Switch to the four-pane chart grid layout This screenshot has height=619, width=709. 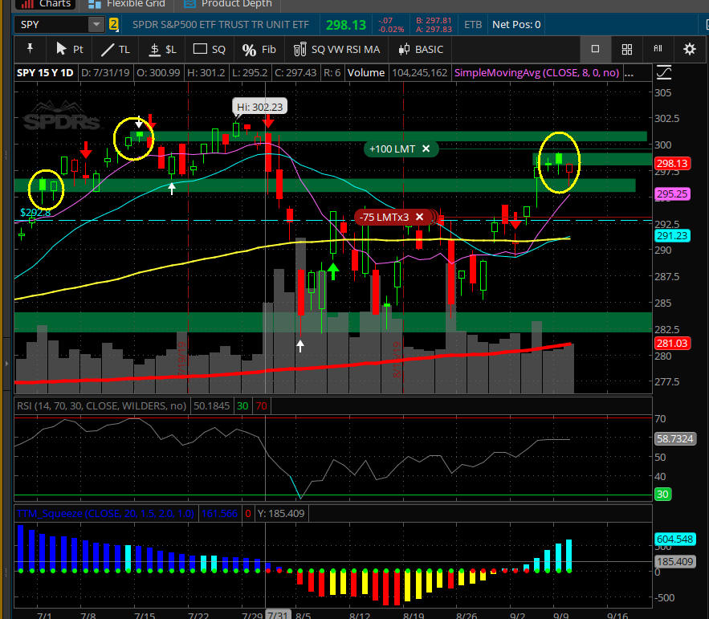click(627, 49)
